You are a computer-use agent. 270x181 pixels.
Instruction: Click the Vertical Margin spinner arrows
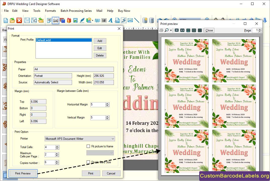click(107, 117)
